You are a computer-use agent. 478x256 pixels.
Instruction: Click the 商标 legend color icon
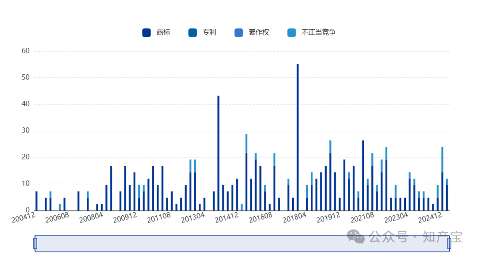(x=146, y=33)
